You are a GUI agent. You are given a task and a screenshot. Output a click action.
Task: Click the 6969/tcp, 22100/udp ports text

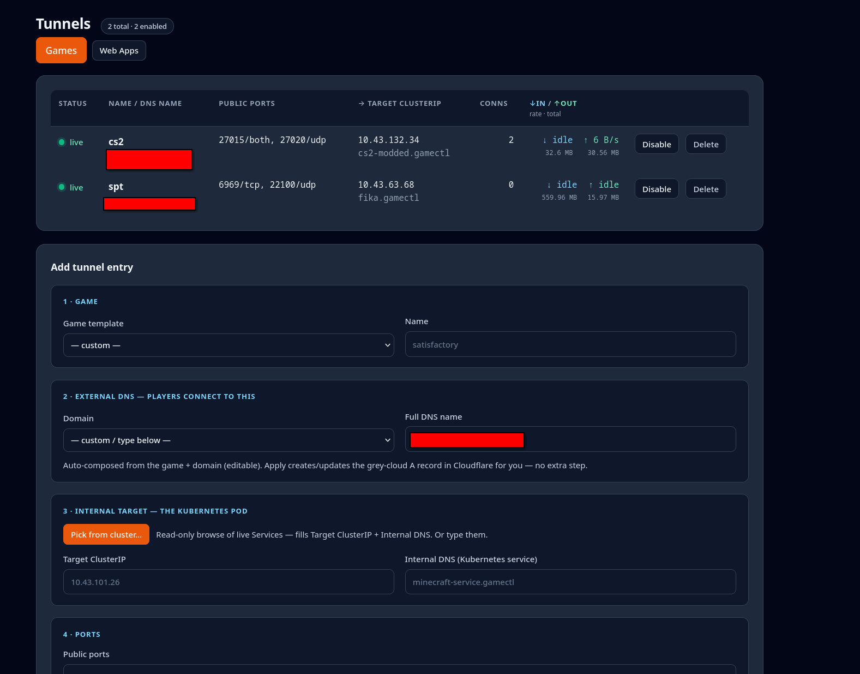[x=267, y=184]
